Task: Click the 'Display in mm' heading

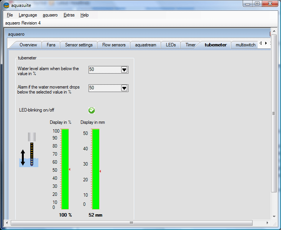Action: point(93,122)
